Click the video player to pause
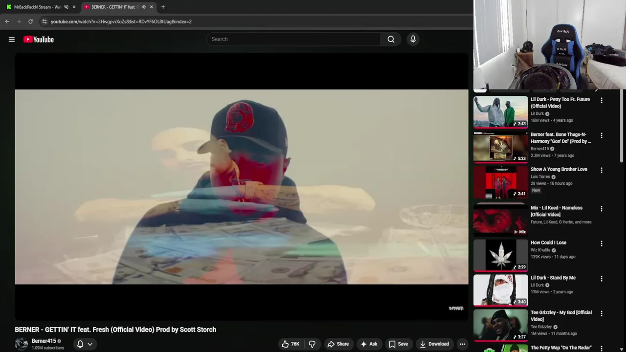Image resolution: width=626 pixels, height=352 pixels. pyautogui.click(x=242, y=186)
